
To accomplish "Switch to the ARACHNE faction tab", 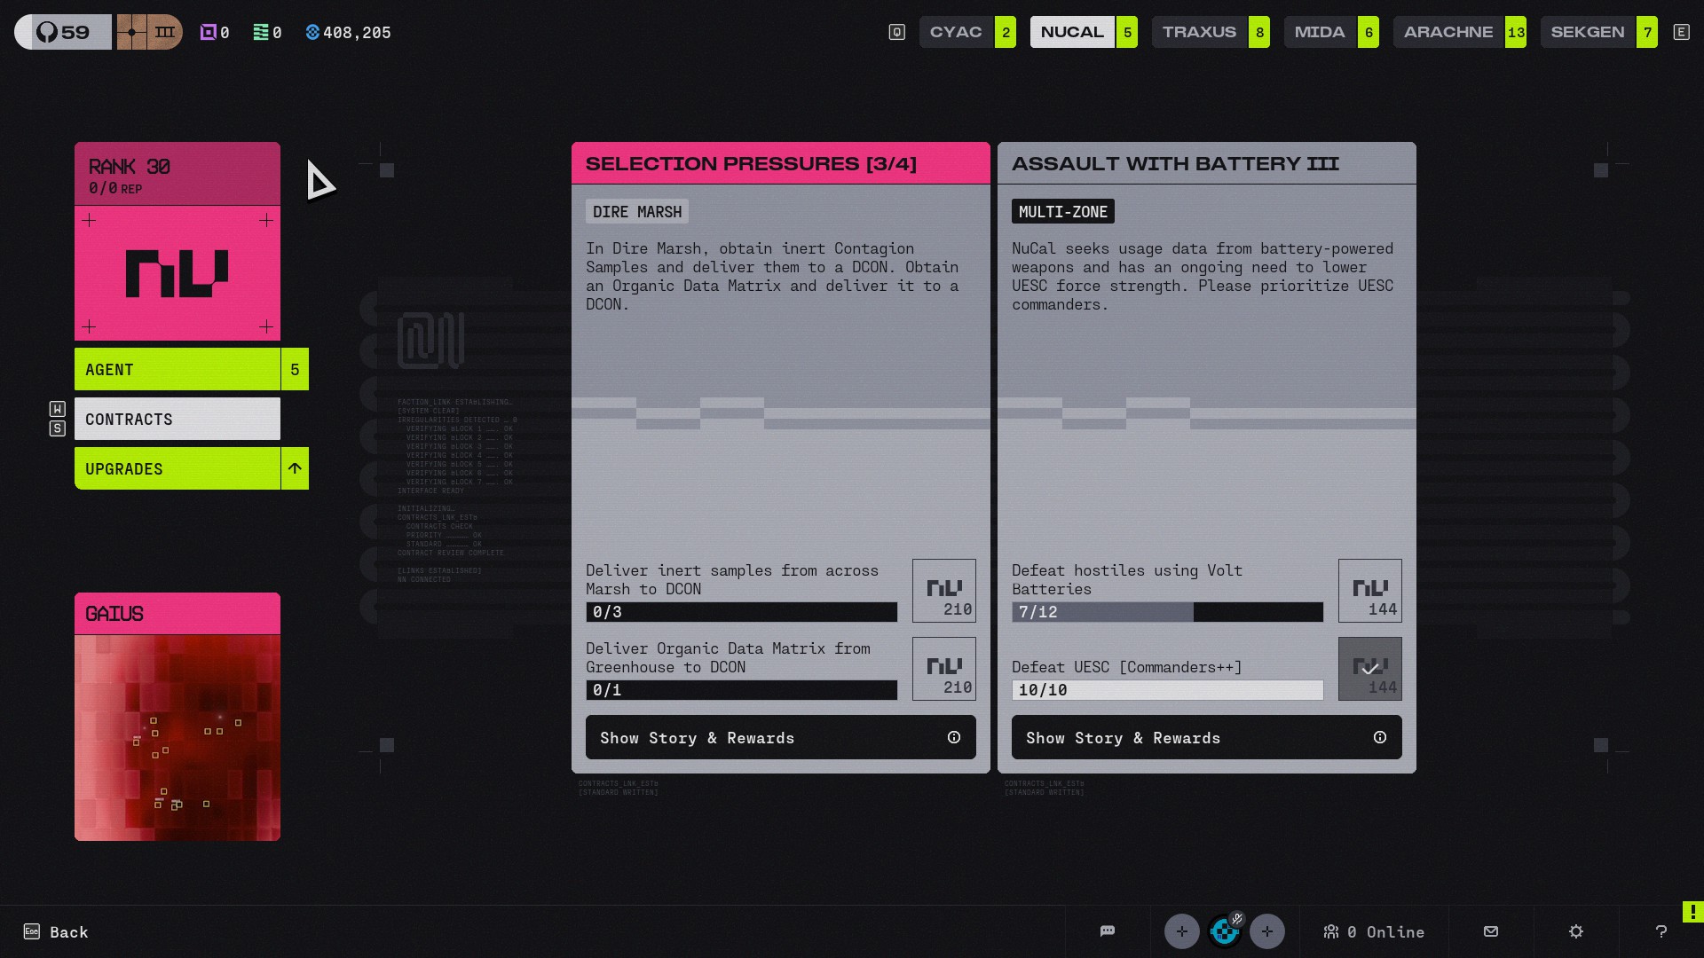I will pyautogui.click(x=1459, y=32).
